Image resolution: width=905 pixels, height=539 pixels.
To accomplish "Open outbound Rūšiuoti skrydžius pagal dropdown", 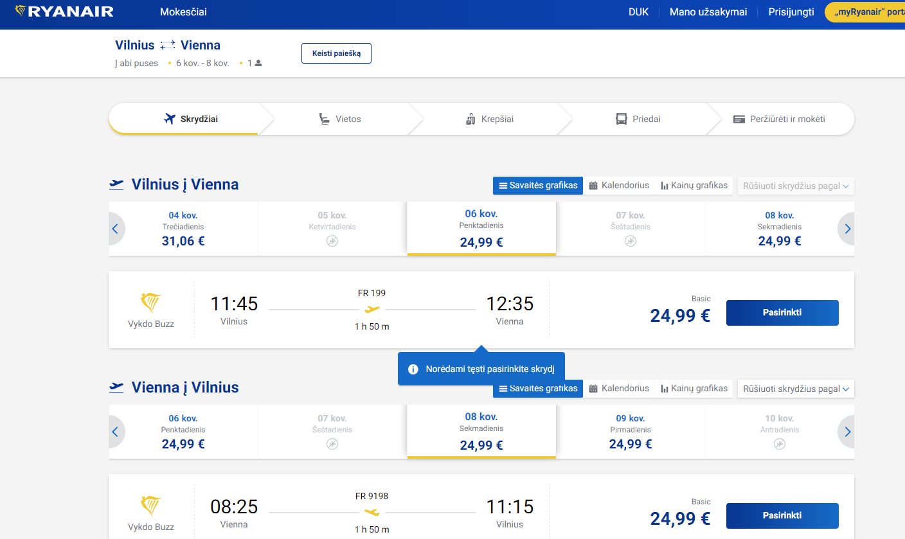I will (795, 186).
